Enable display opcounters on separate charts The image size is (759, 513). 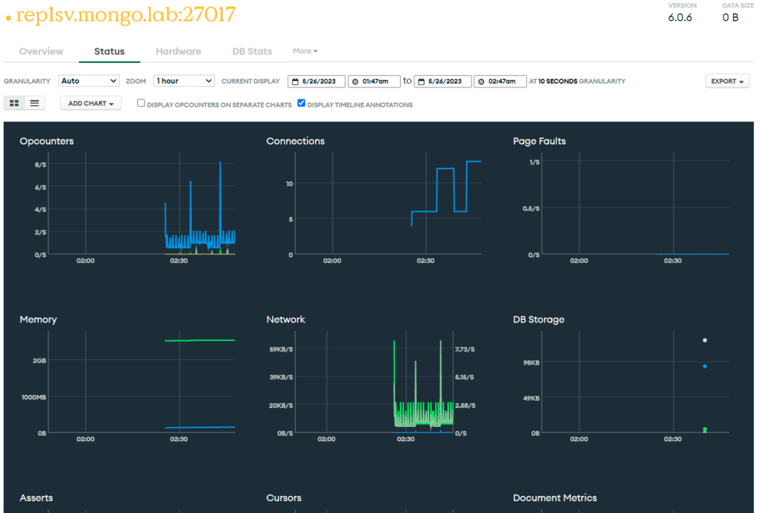click(141, 103)
